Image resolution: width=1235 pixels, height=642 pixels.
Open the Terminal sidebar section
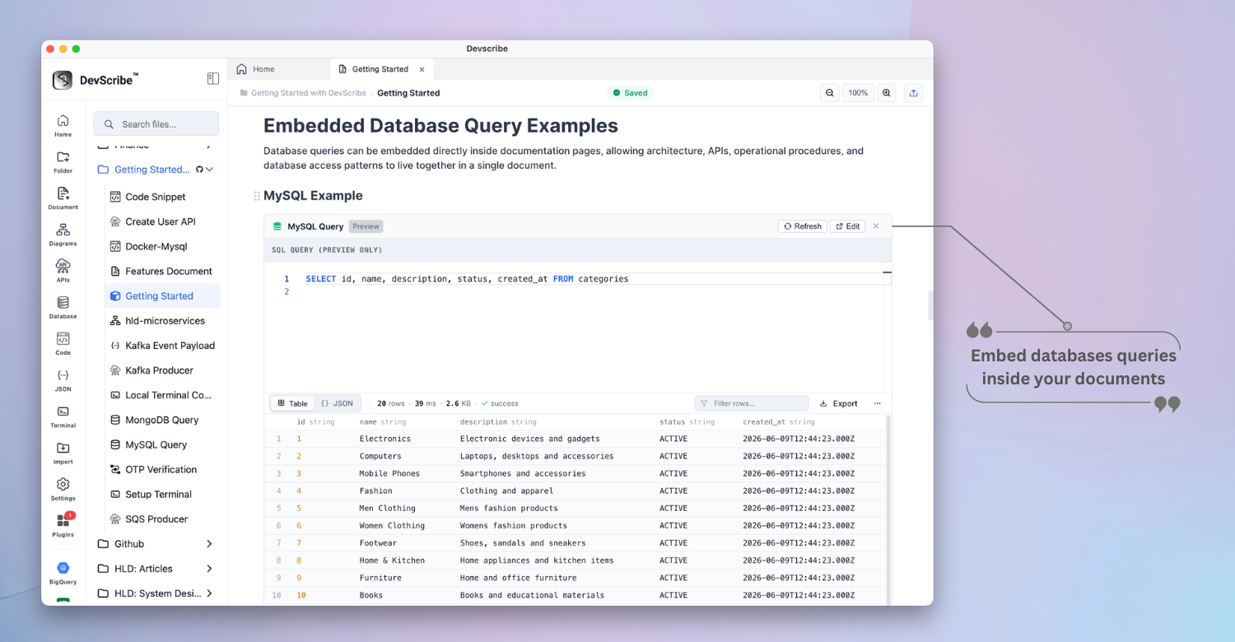(63, 416)
